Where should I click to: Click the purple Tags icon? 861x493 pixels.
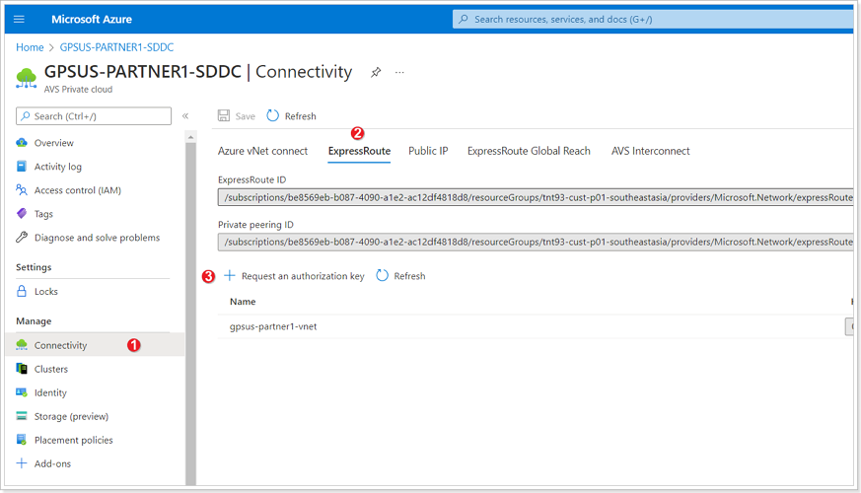(22, 213)
